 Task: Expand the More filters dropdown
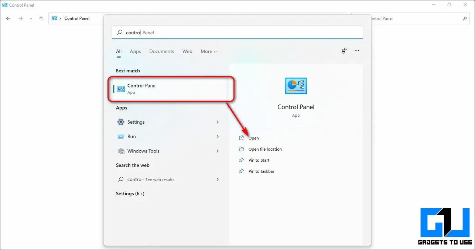coord(209,52)
